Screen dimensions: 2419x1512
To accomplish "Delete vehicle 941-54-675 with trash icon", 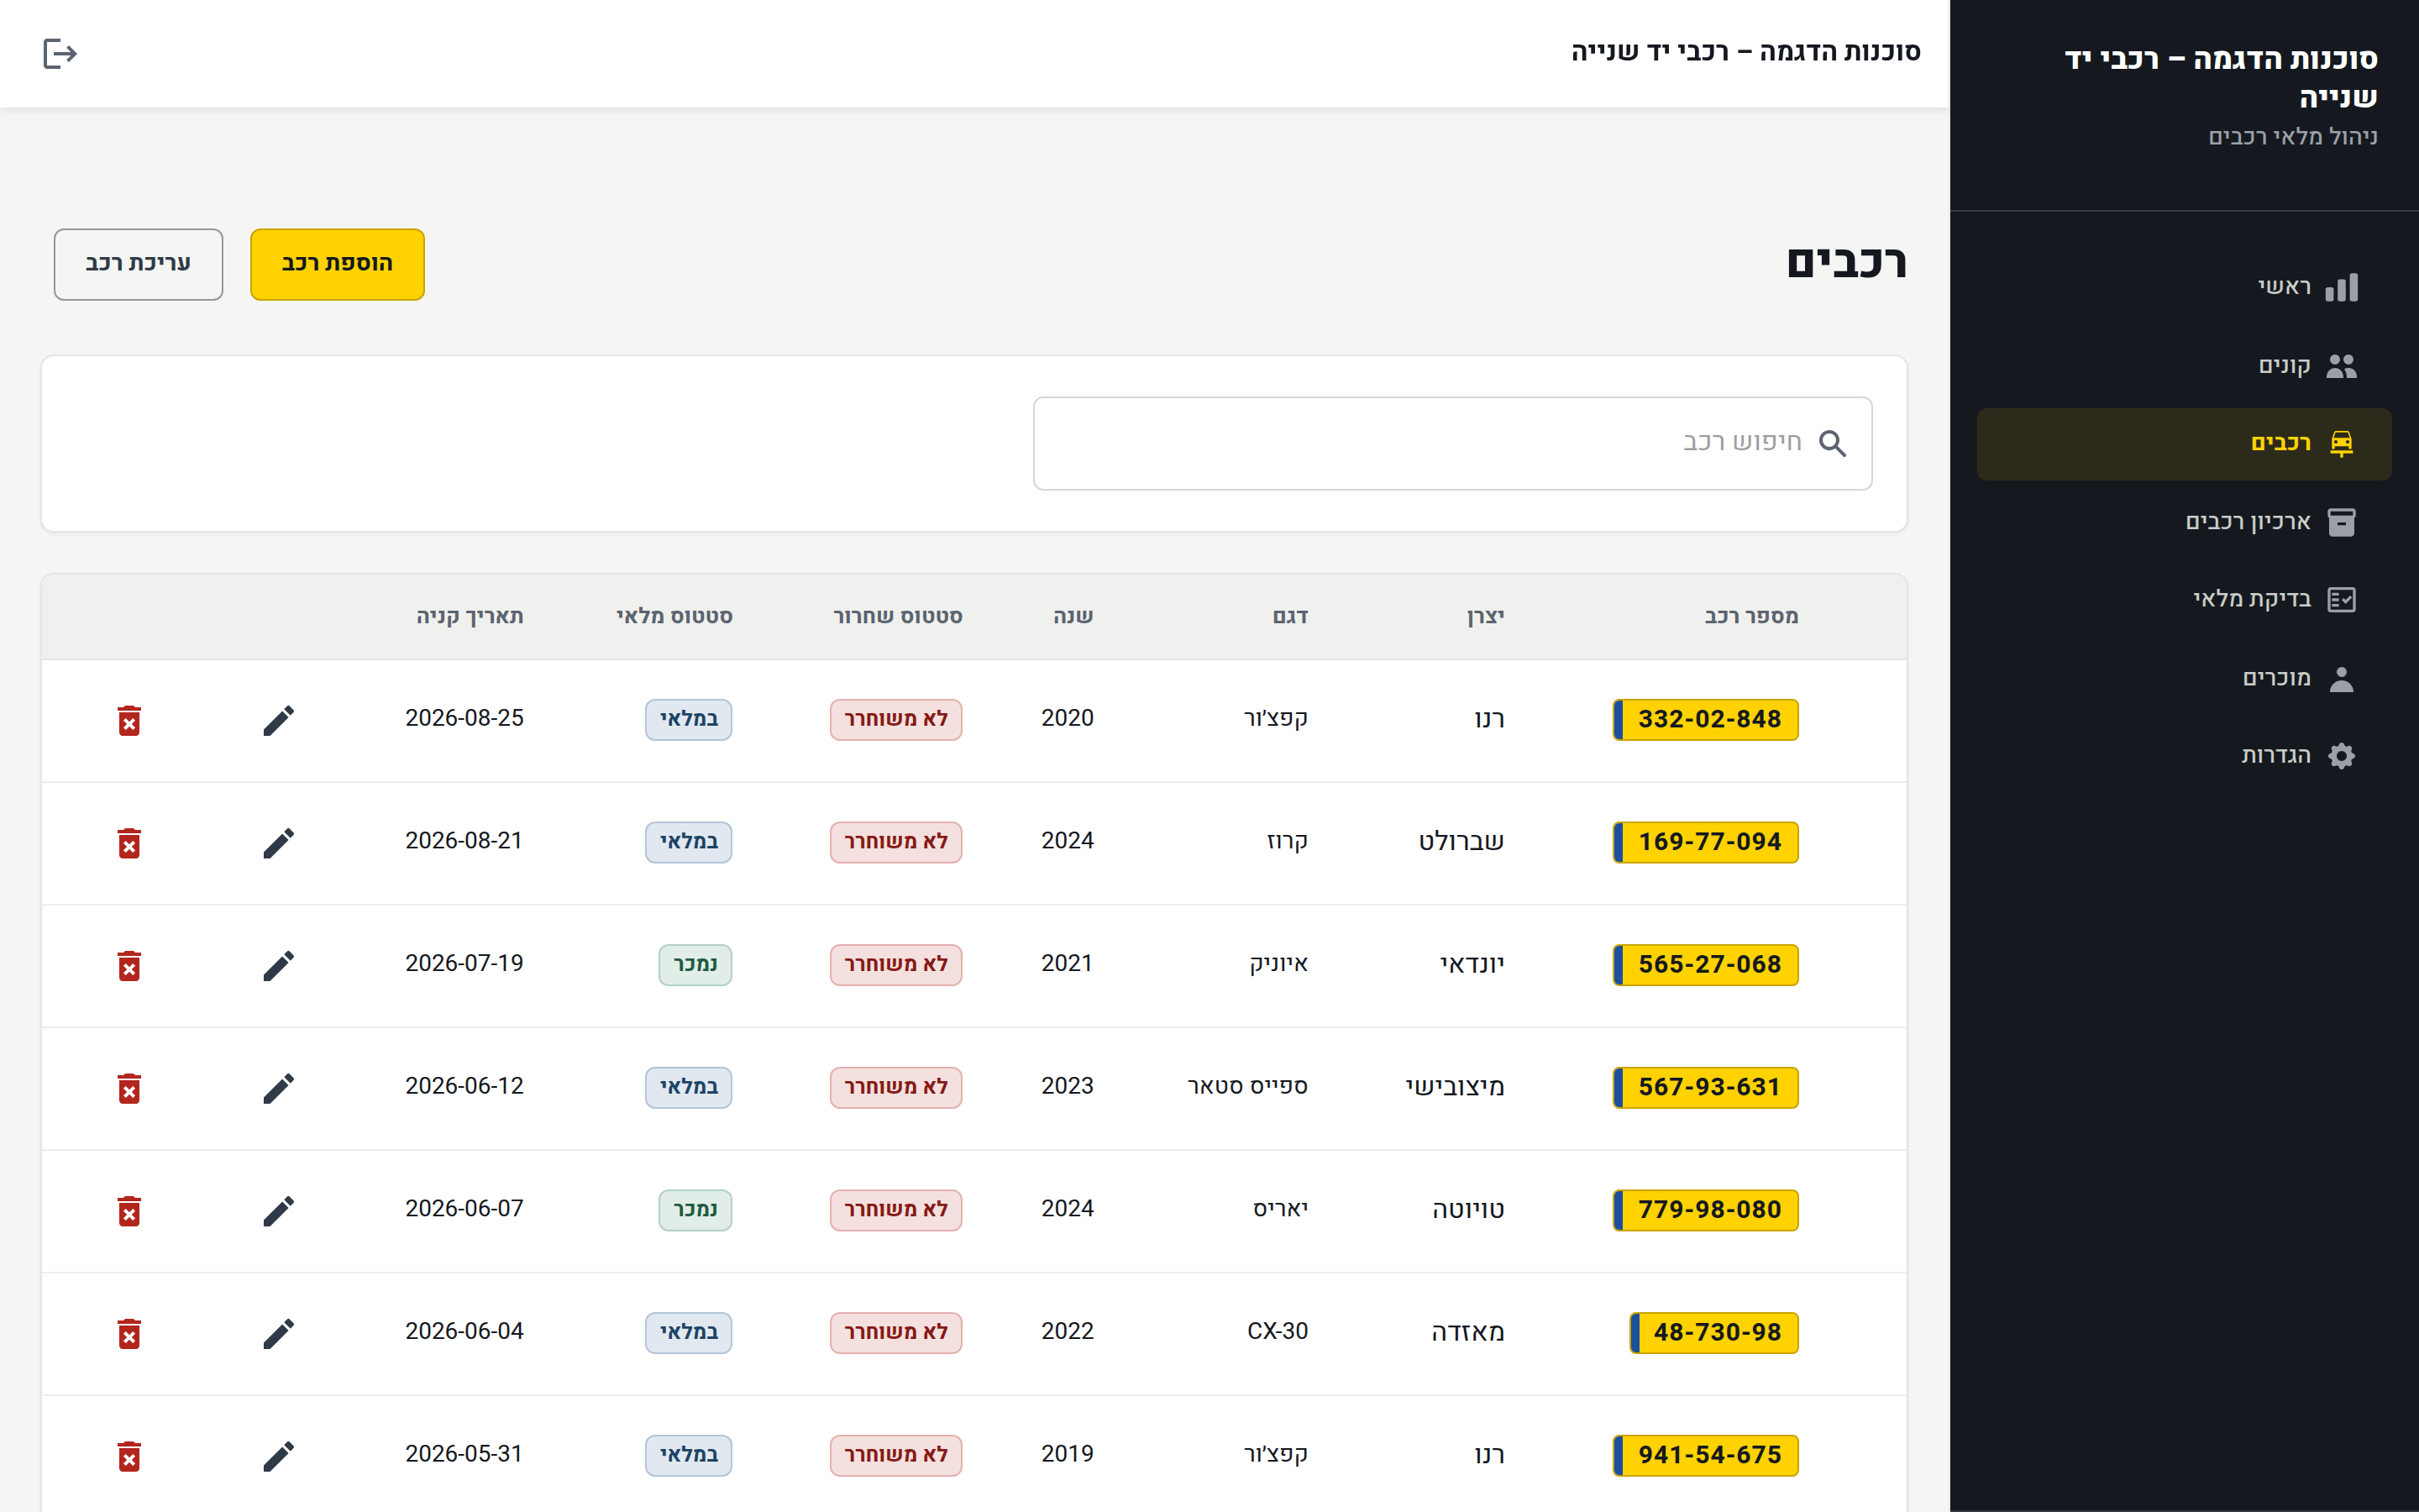I will tap(129, 1456).
